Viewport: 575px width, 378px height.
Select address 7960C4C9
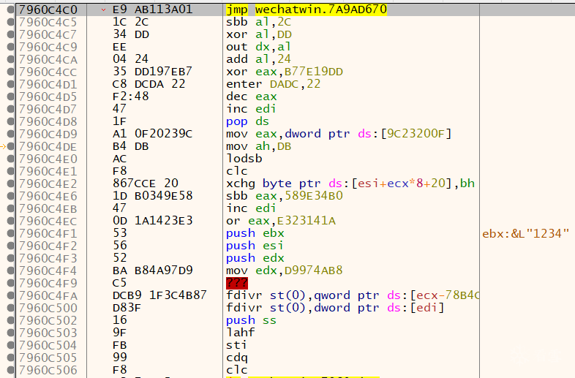(48, 47)
